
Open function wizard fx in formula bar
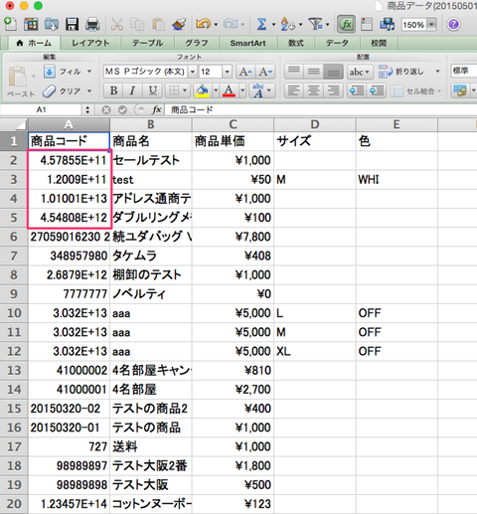(156, 109)
